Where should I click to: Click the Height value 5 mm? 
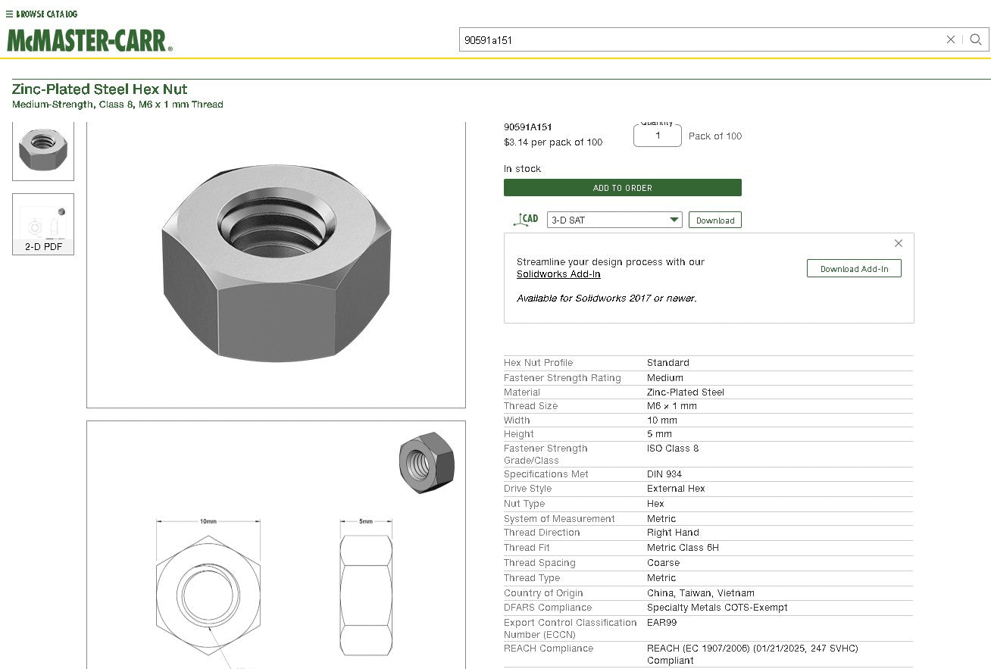coord(659,434)
